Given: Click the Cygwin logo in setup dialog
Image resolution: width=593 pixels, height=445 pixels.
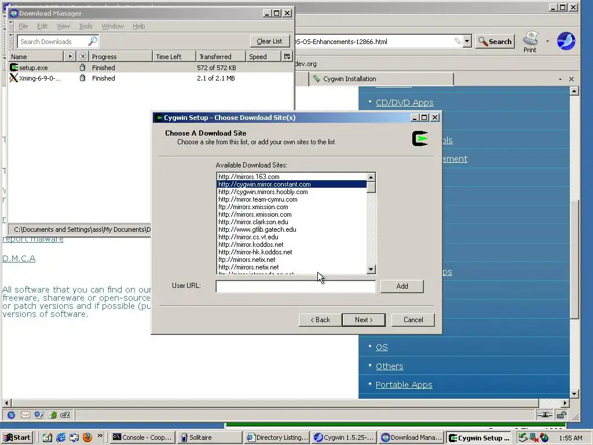Looking at the screenshot, I should point(420,138).
